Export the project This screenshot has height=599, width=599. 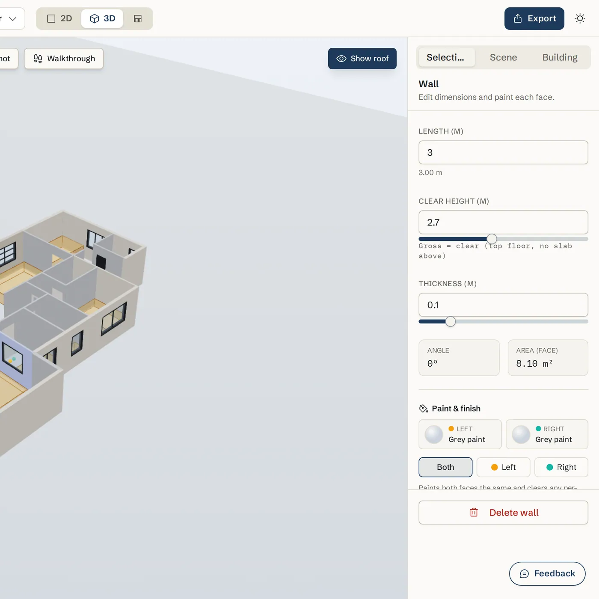tap(534, 18)
